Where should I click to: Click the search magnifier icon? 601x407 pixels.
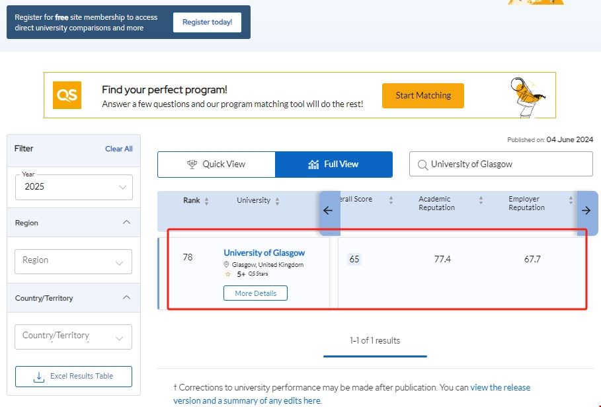422,165
